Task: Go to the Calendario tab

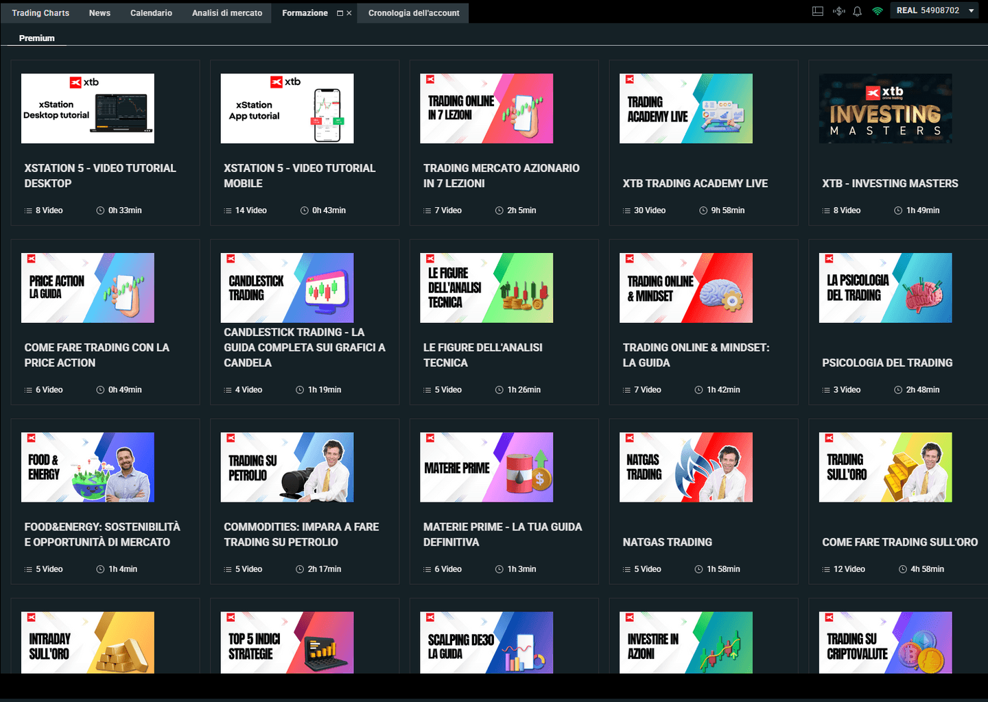Action: tap(151, 13)
